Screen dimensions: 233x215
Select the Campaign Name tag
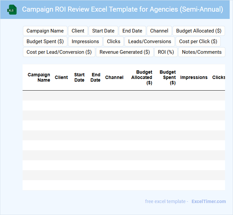click(45, 31)
